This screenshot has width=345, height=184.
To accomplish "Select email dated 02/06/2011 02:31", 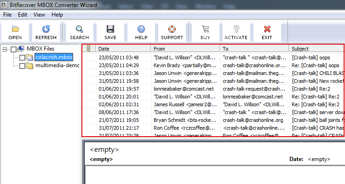I will click(213, 104).
